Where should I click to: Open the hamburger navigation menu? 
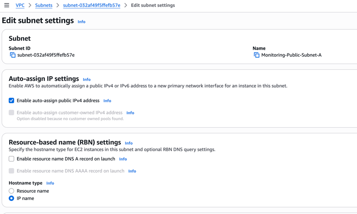pyautogui.click(x=7, y=5)
